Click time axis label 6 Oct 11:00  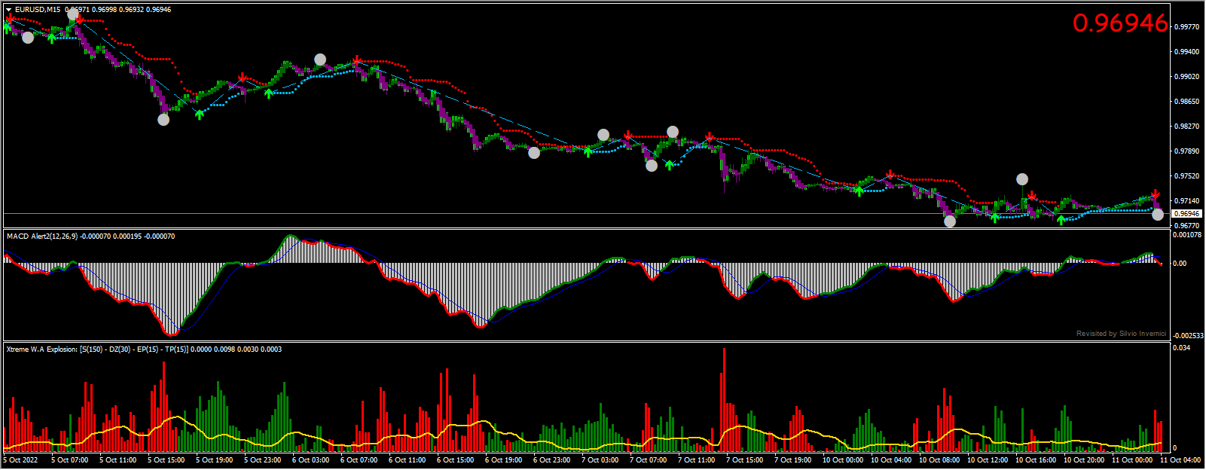tap(407, 459)
